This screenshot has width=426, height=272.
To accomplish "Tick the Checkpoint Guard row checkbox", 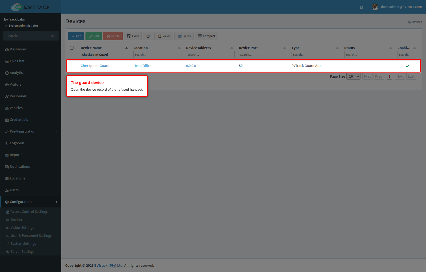I will (73, 66).
